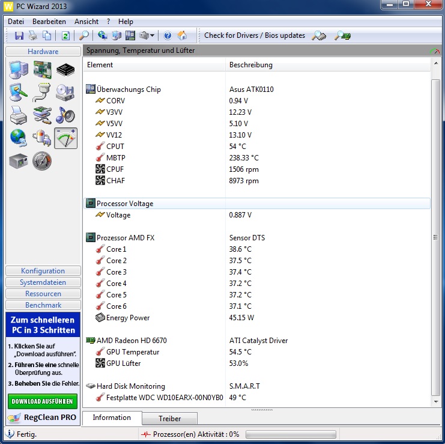The width and height of the screenshot is (445, 444).
Task: Open the Ansicht menu
Action: tap(86, 22)
